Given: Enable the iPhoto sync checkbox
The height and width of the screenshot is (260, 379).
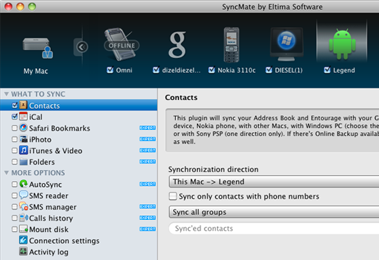Looking at the screenshot, I should [x=14, y=139].
